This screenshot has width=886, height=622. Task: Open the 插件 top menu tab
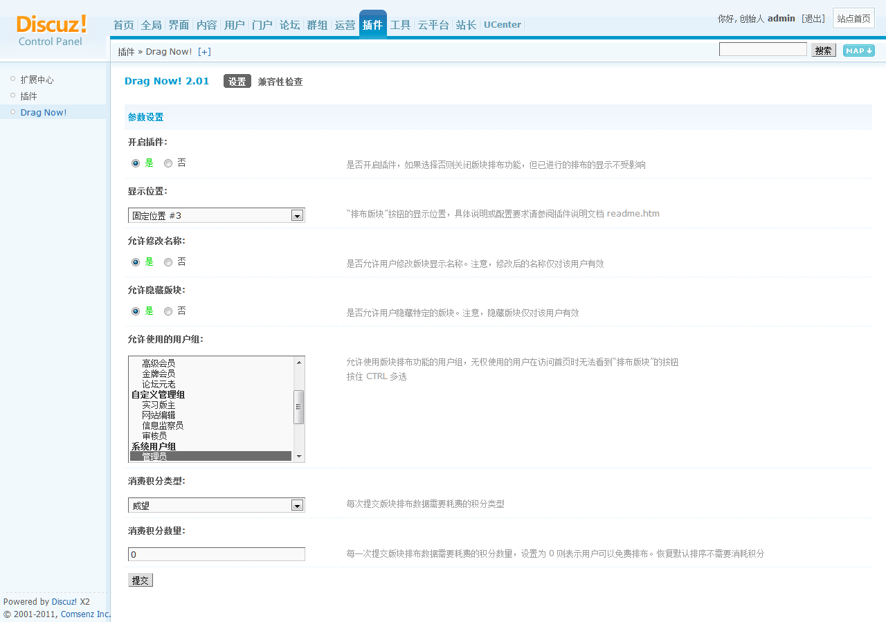click(x=372, y=25)
